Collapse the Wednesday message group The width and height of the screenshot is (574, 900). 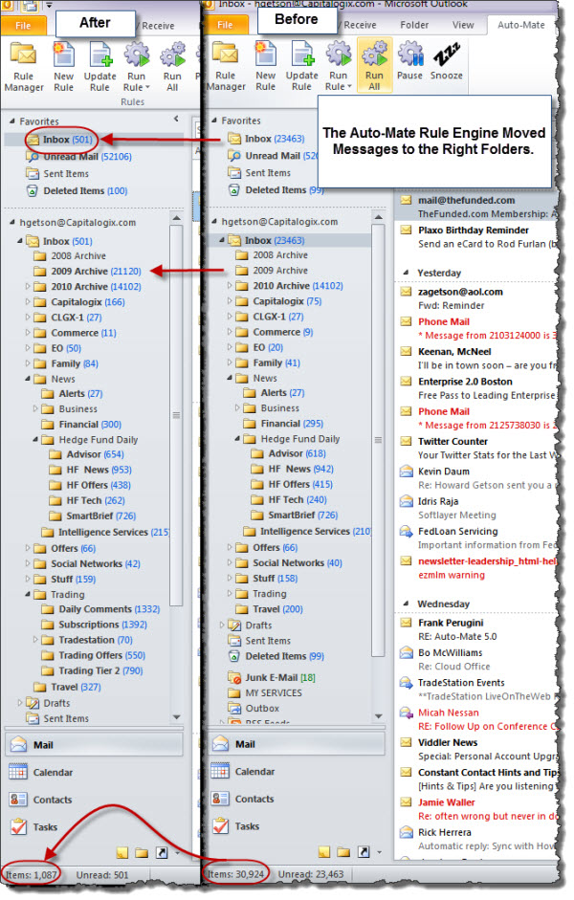click(x=405, y=604)
